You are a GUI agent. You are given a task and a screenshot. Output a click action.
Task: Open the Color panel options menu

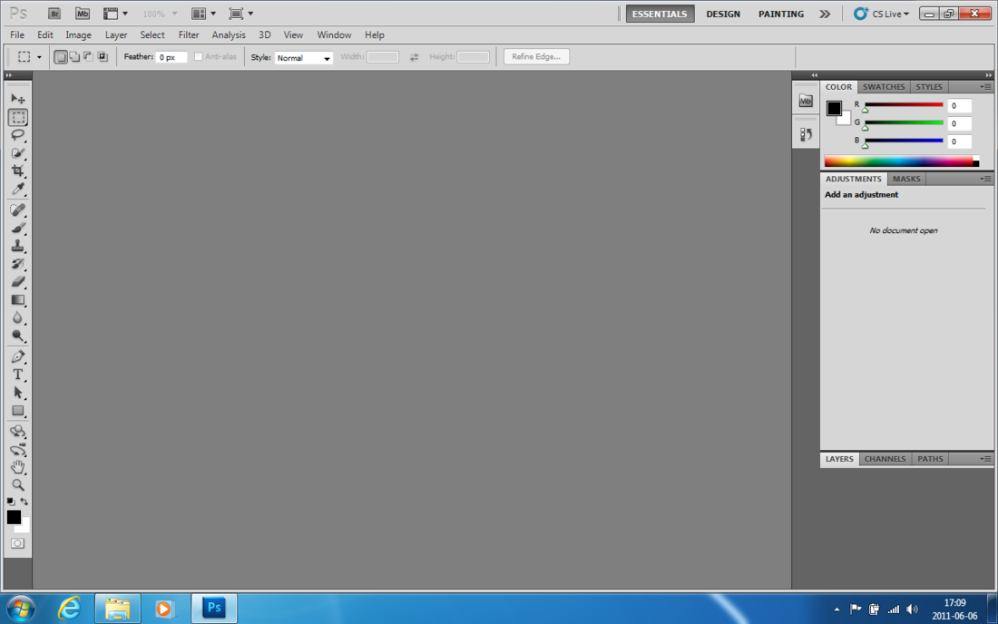(x=985, y=86)
